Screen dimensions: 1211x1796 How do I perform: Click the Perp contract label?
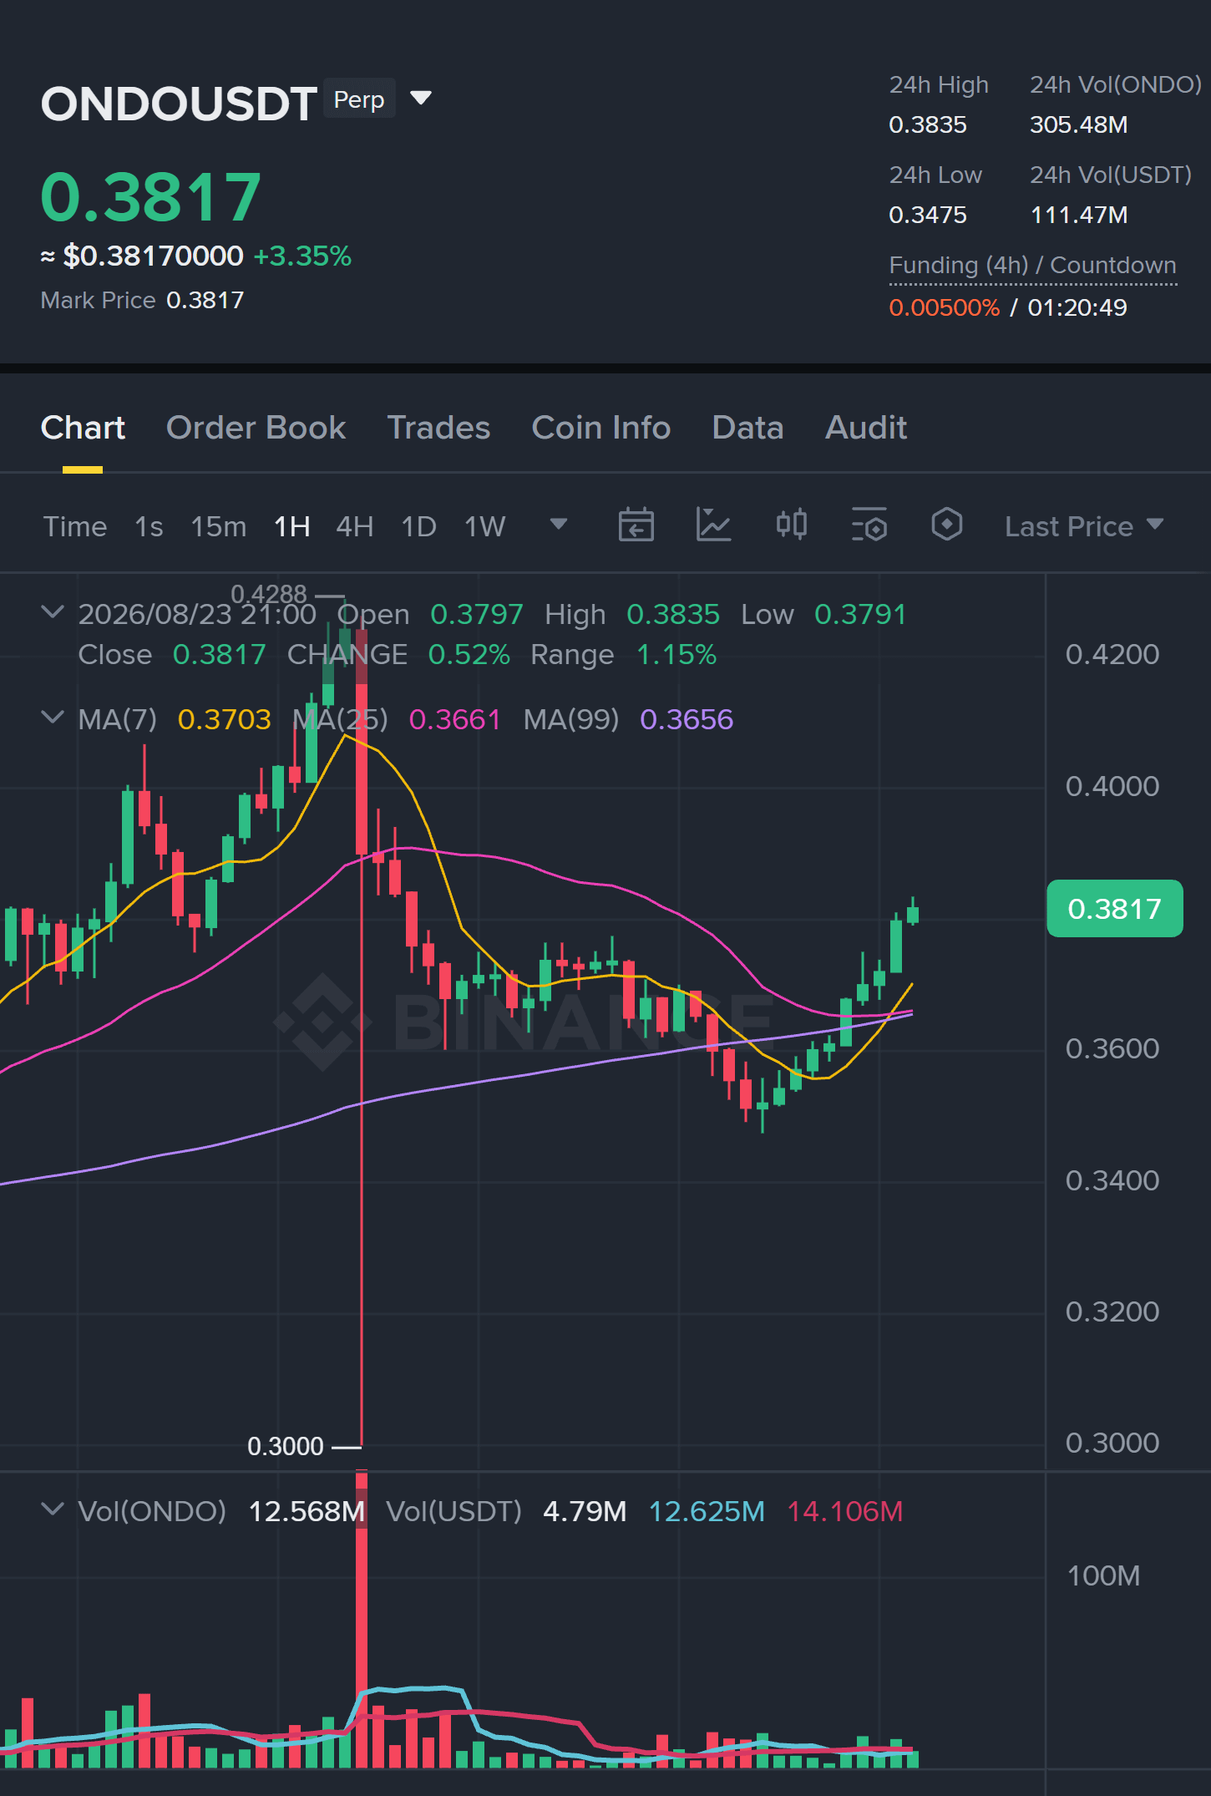(x=359, y=99)
